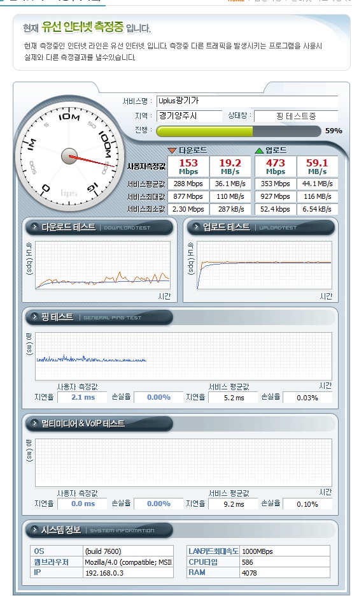352x596 pixels.
Task: Click the multimedia & VoIP test arrow icon
Action: [x=35, y=423]
